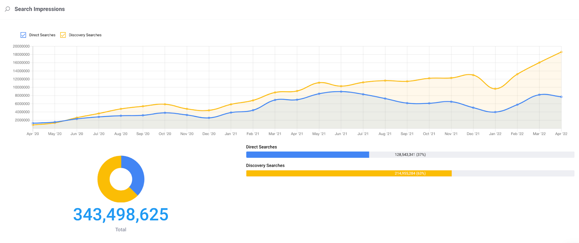
Task: Click the Direct Searches legend label
Action: pos(42,35)
